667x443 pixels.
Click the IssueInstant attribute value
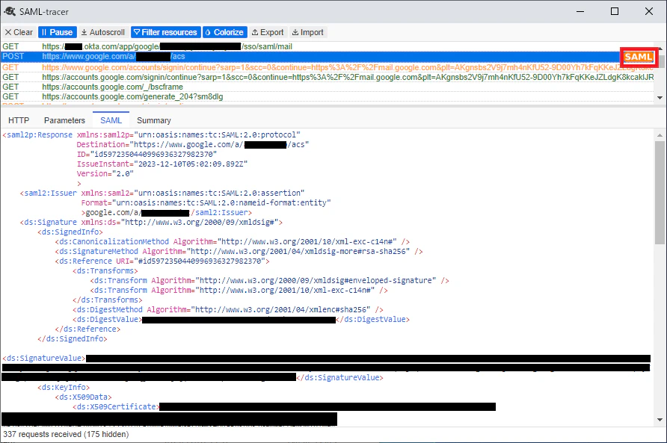click(x=191, y=164)
